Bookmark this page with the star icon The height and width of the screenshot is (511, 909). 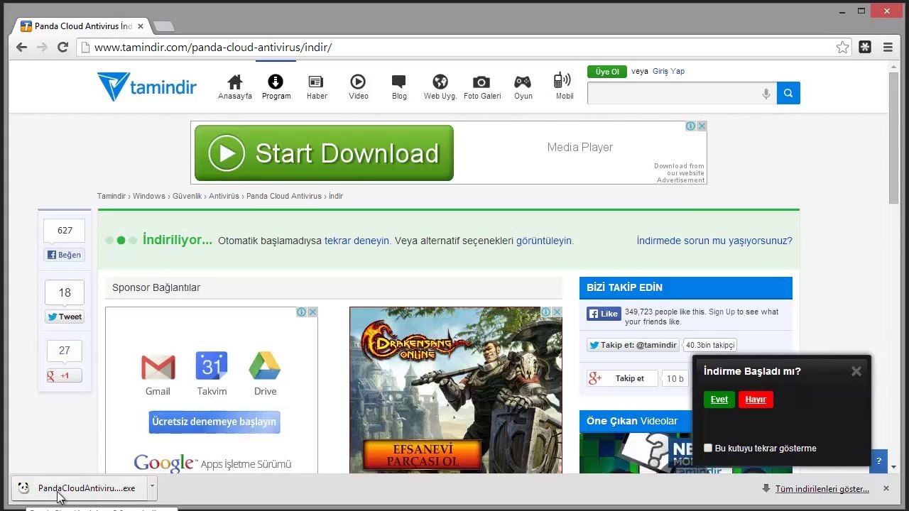pos(842,48)
